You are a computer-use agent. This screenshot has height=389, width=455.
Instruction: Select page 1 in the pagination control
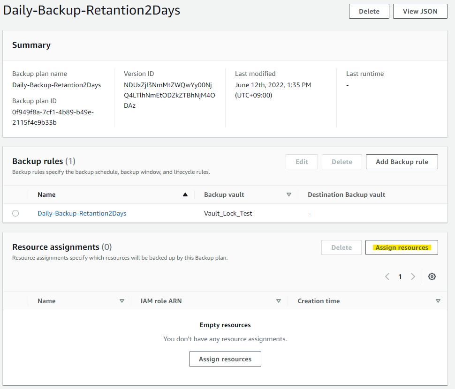point(400,277)
